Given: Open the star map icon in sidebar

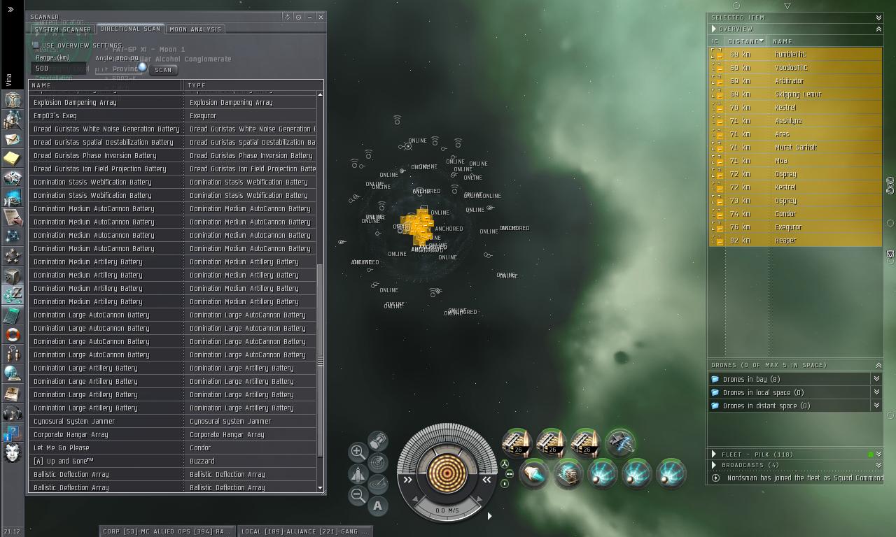Looking at the screenshot, I should point(13,237).
